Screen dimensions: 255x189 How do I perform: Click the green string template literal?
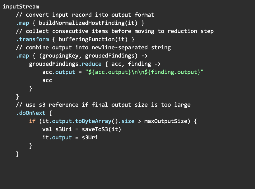[x=146, y=72]
